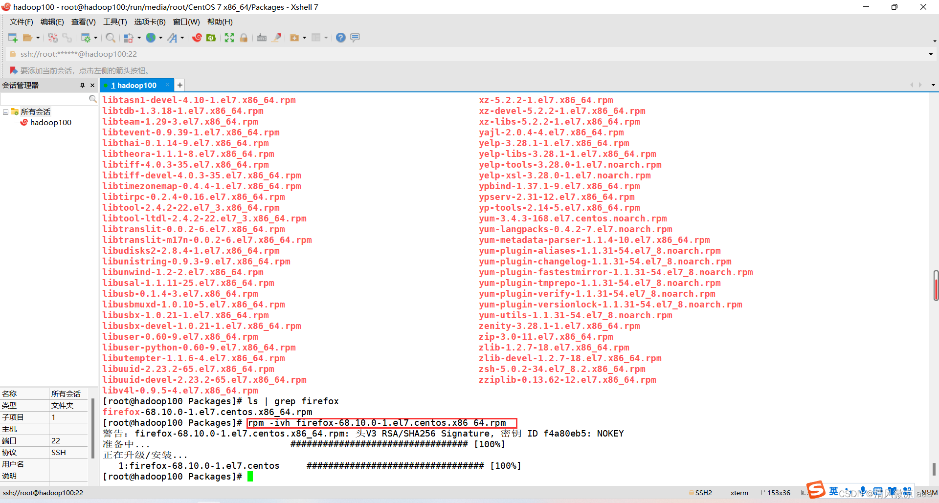The image size is (939, 503).
Task: Click the scroll tabs right arrow
Action: 920,85
